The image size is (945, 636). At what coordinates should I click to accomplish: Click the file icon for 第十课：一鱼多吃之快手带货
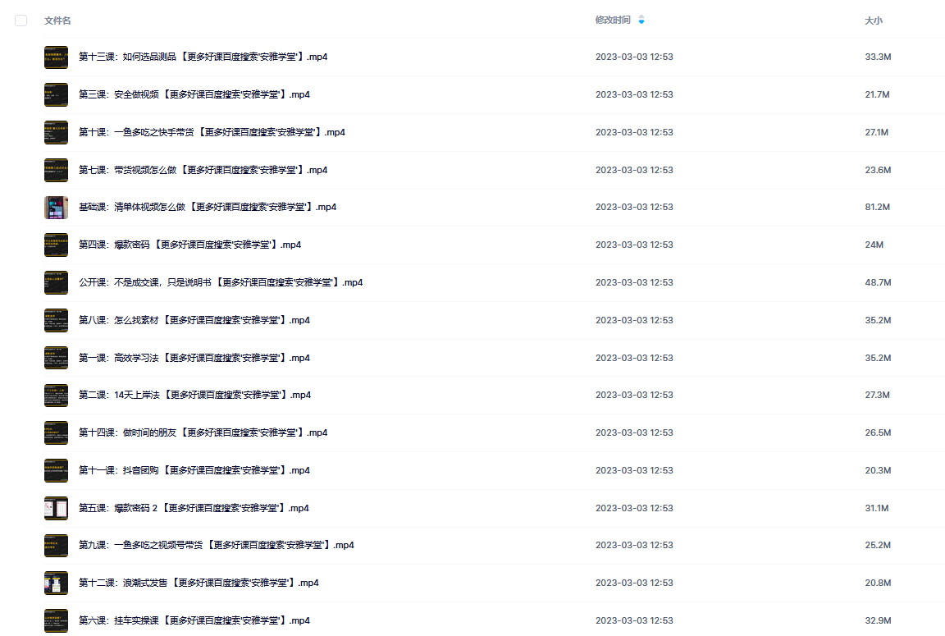[x=56, y=133]
